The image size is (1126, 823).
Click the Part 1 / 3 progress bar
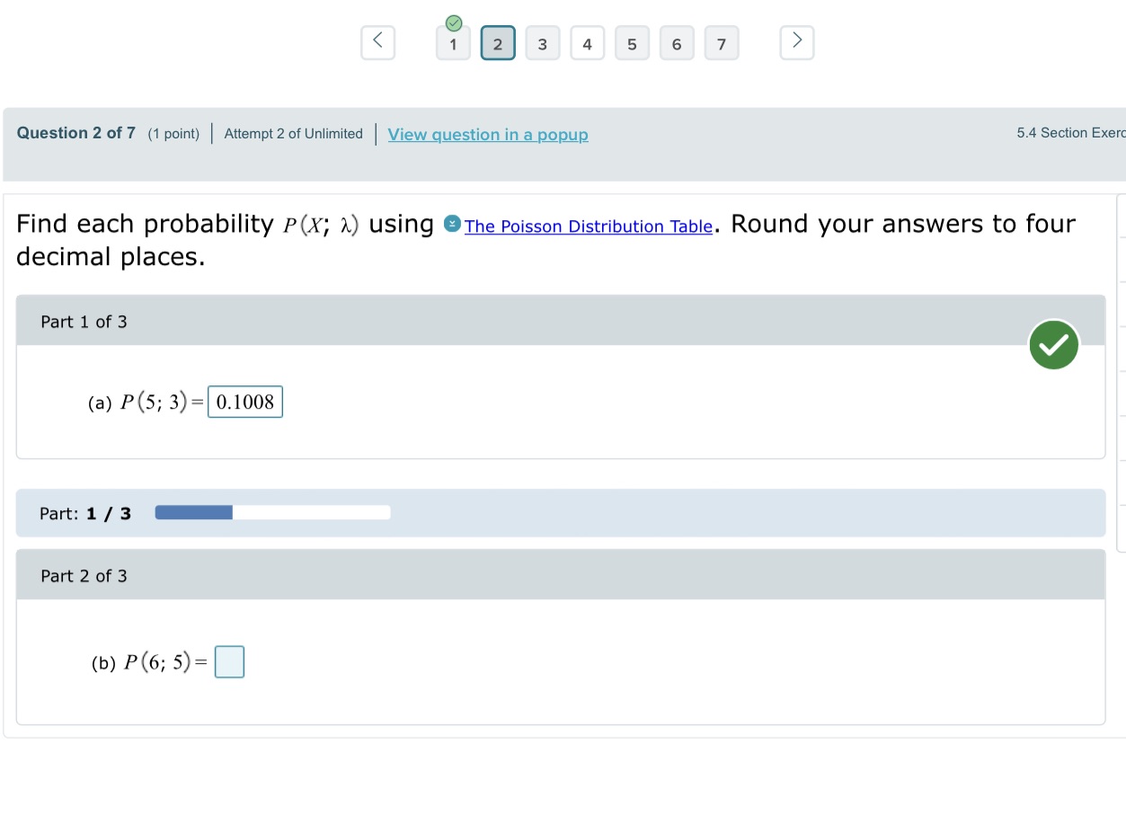coord(273,512)
